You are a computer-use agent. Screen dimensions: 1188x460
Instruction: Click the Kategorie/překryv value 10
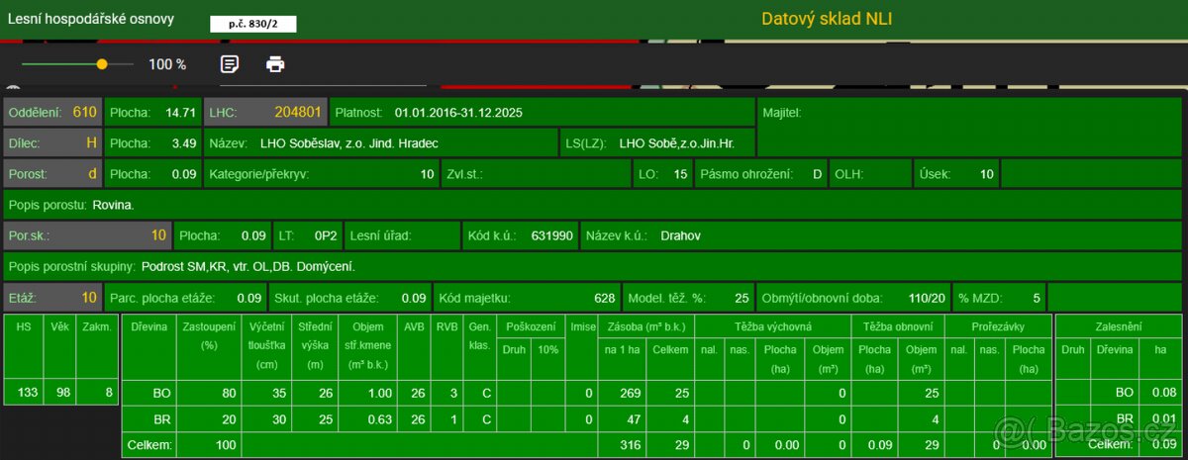click(x=427, y=174)
